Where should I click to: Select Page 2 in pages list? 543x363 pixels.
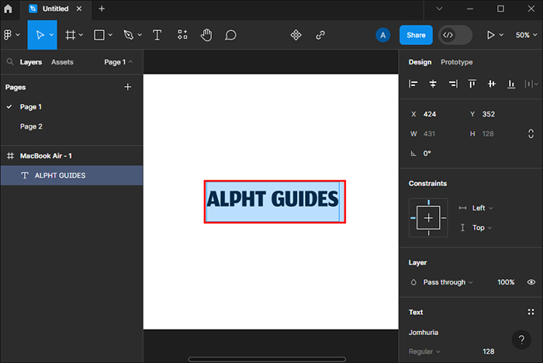click(x=31, y=126)
